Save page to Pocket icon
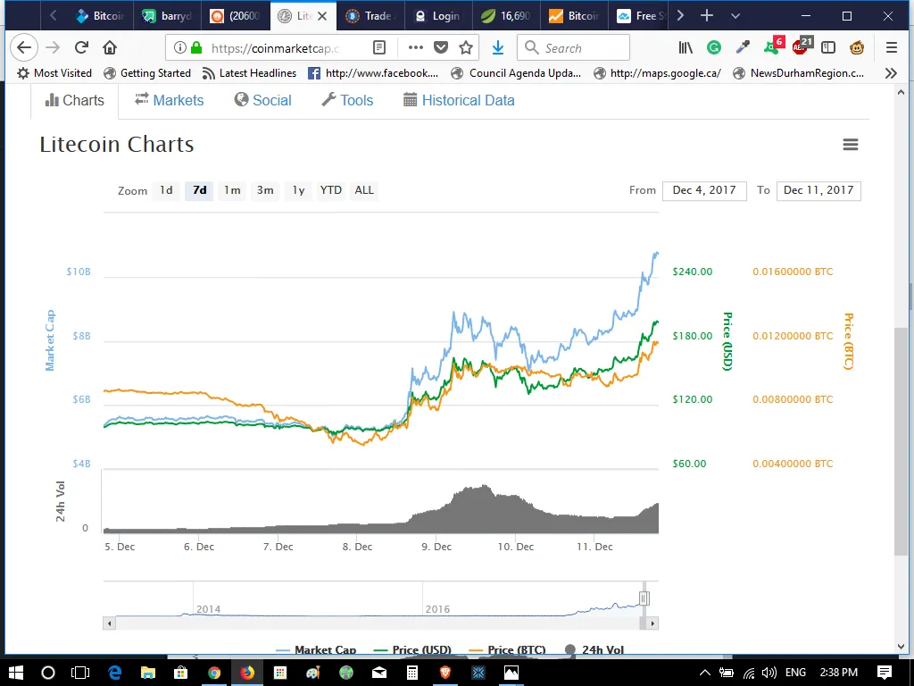The image size is (914, 686). (441, 48)
